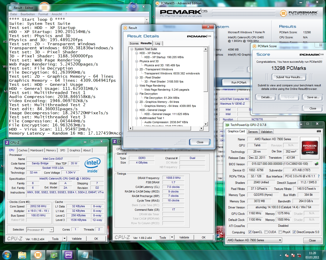Image resolution: width=326 pixels, height=260 pixels.
Task: Select the 3D - Pixel Shader: 3188.500 fps row
Action: 164,82
